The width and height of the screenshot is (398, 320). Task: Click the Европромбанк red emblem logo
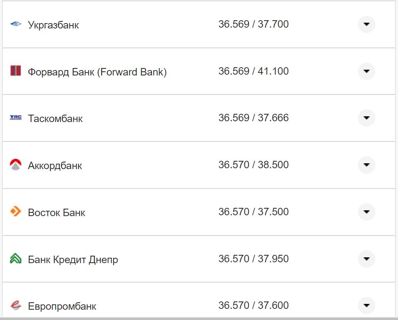click(15, 306)
